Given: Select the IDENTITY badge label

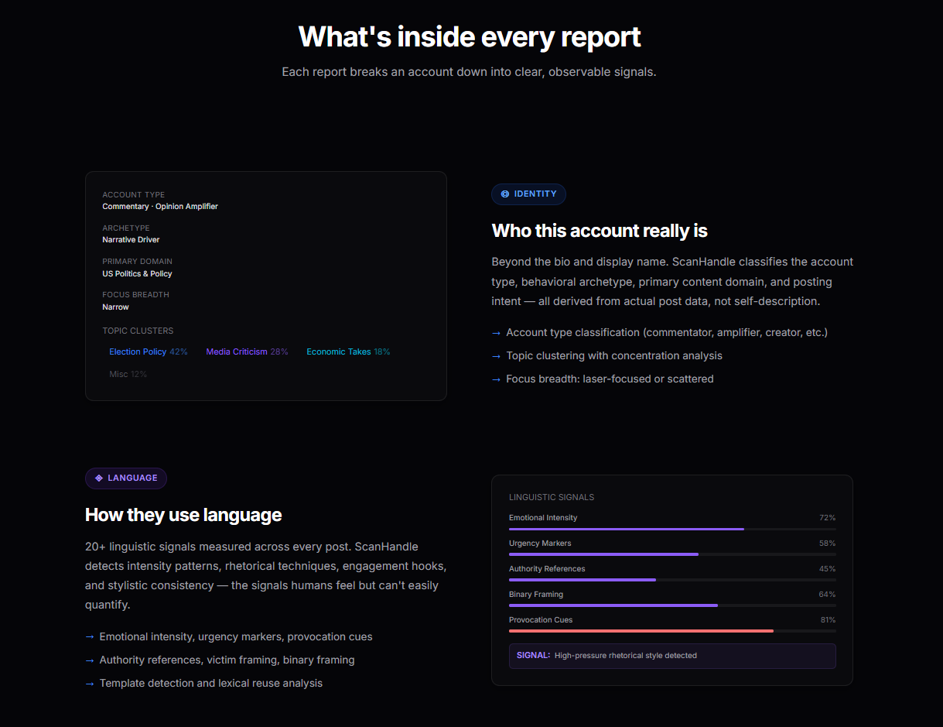Looking at the screenshot, I should click(535, 194).
